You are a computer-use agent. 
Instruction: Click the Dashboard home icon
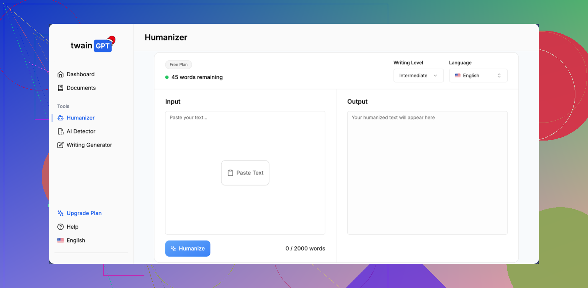tap(60, 74)
